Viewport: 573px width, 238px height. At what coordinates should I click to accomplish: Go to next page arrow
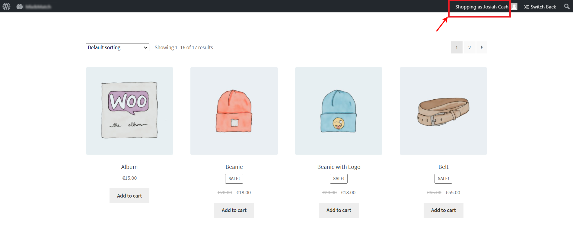pos(482,47)
